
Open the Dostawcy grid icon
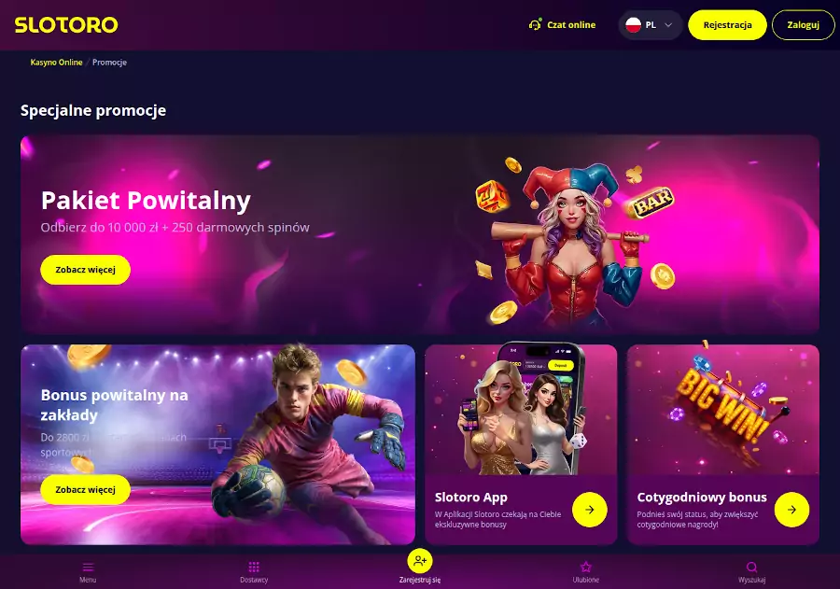click(254, 567)
